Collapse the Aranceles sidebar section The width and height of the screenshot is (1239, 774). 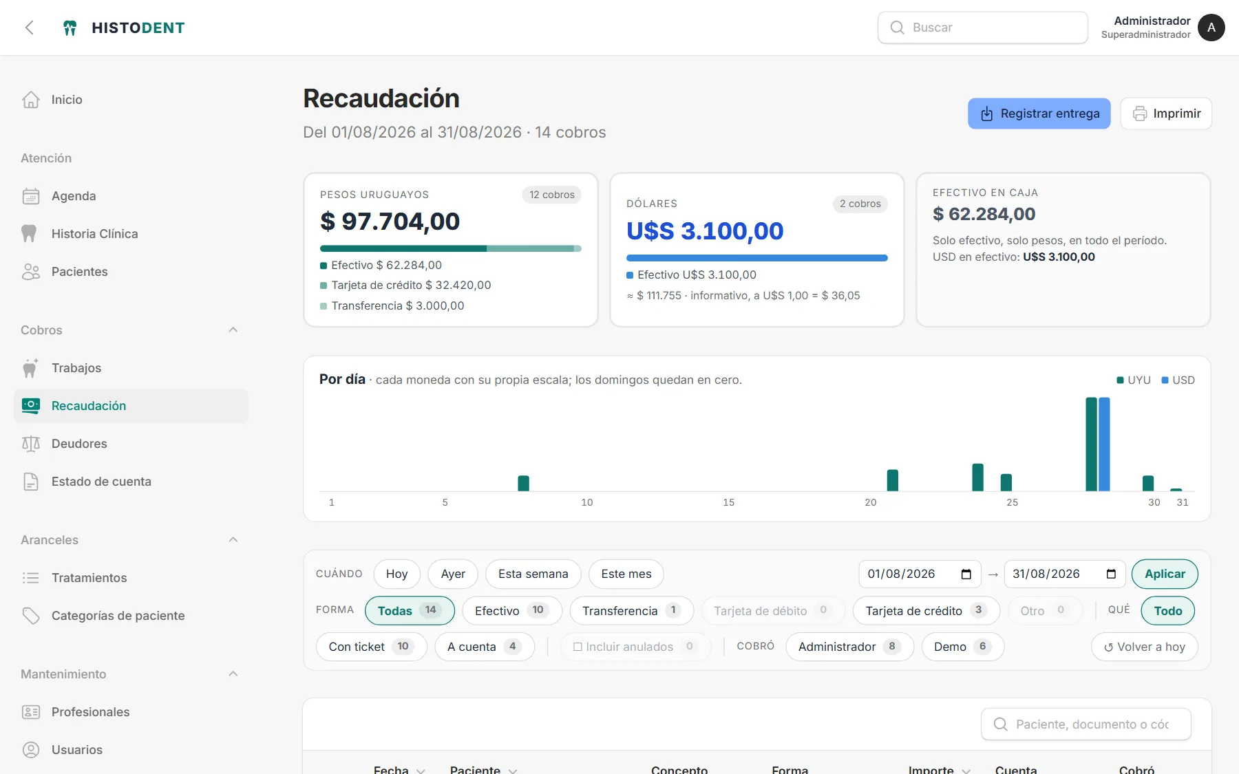tap(233, 540)
